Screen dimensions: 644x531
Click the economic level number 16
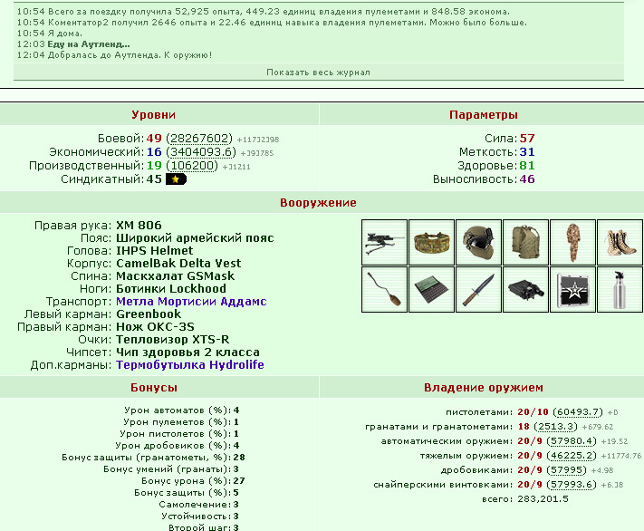pyautogui.click(x=154, y=152)
